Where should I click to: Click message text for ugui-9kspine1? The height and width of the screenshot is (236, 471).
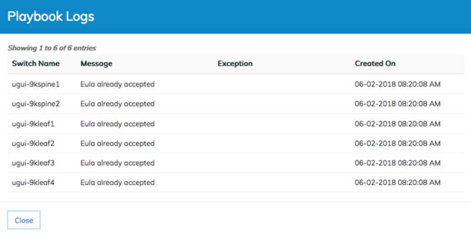117,84
